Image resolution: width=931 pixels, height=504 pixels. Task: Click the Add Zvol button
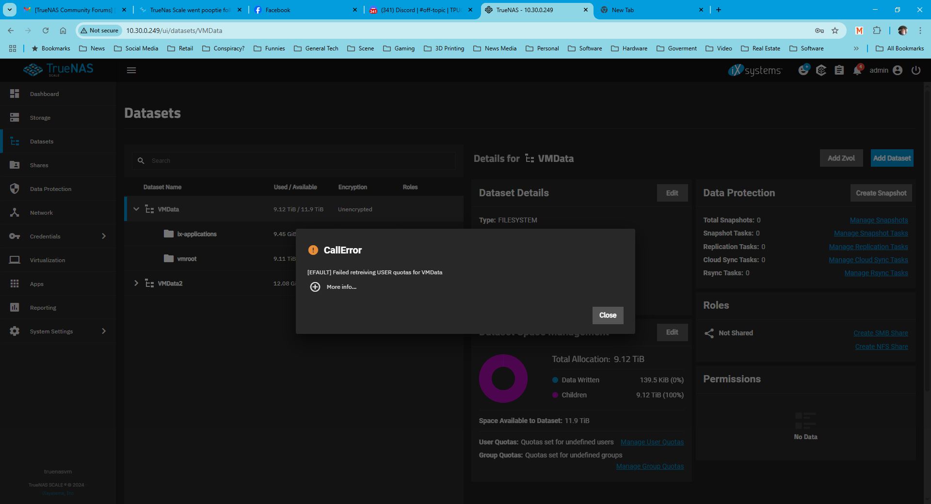[841, 158]
